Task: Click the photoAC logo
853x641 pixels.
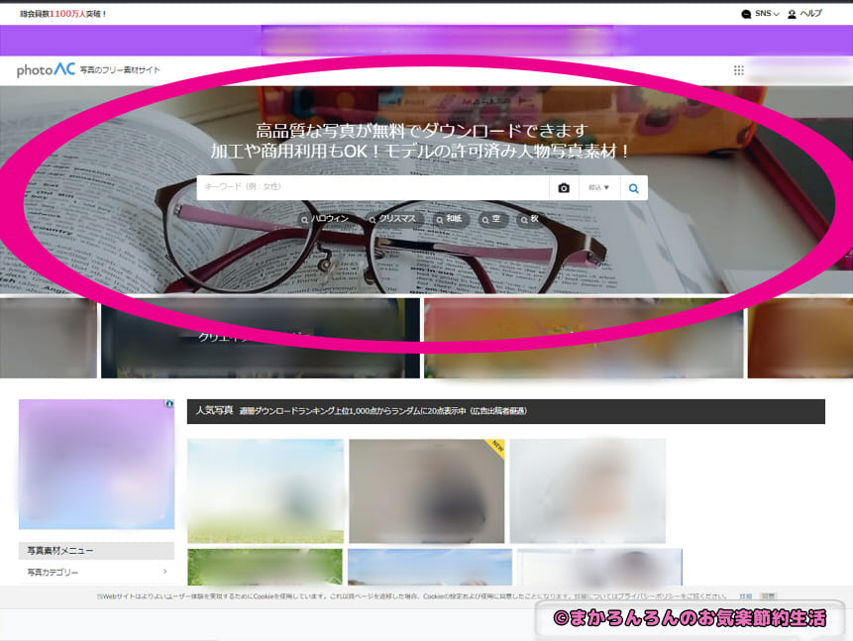Action: pos(46,69)
